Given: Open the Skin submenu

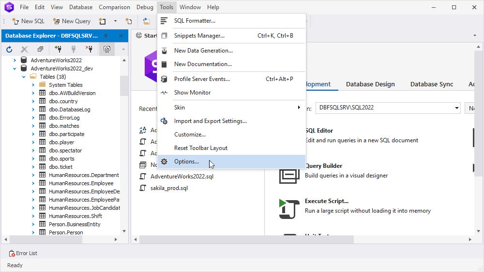Looking at the screenshot, I should pos(231,108).
